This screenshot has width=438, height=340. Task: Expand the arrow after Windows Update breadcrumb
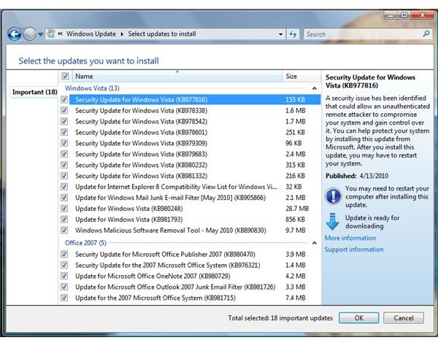122,34
